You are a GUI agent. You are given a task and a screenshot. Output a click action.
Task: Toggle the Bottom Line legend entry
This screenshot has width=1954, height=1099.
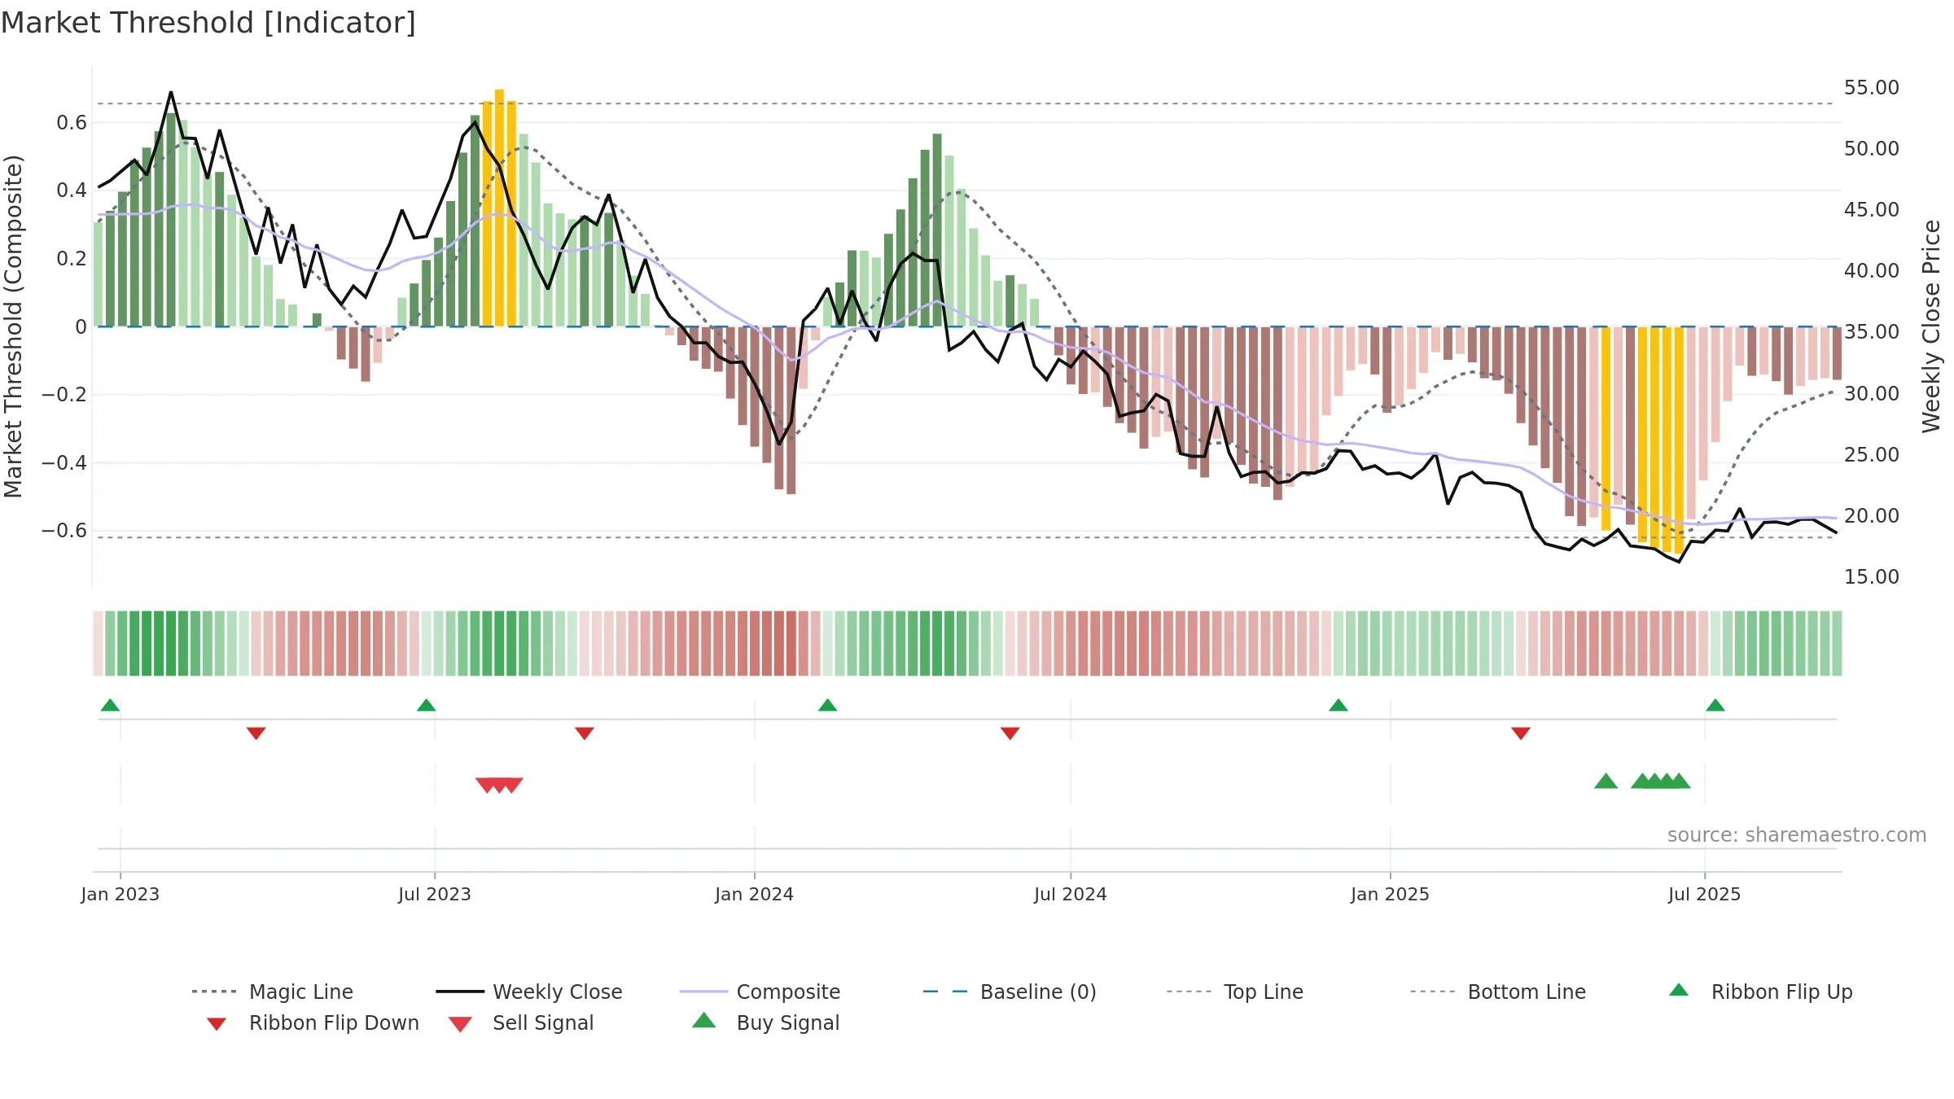pyautogui.click(x=1498, y=992)
